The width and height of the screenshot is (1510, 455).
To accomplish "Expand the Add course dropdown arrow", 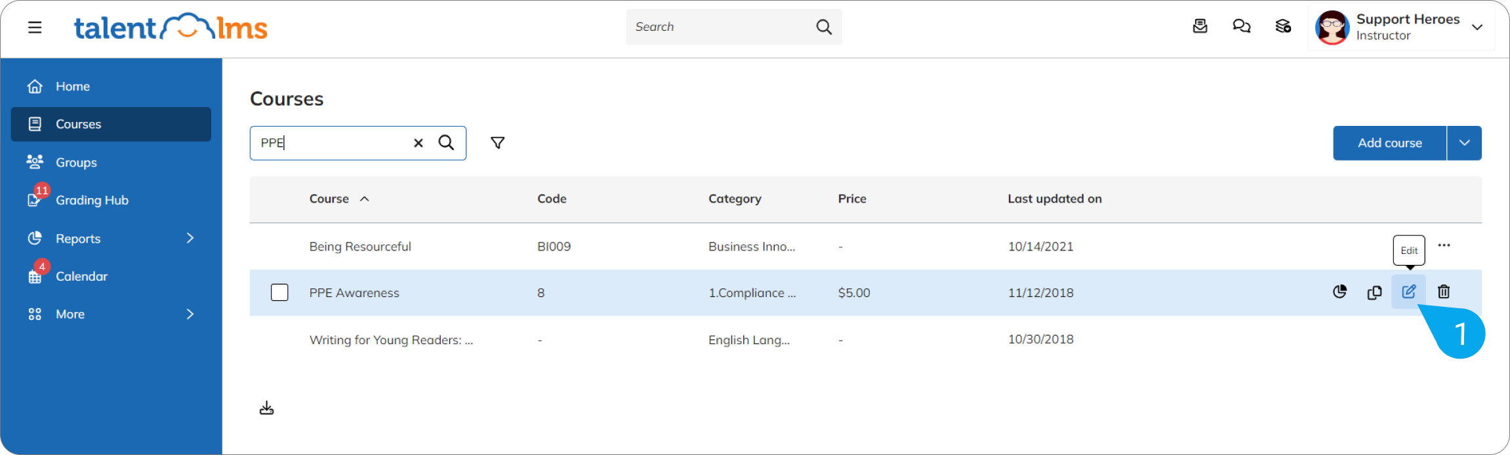I will 1464,143.
